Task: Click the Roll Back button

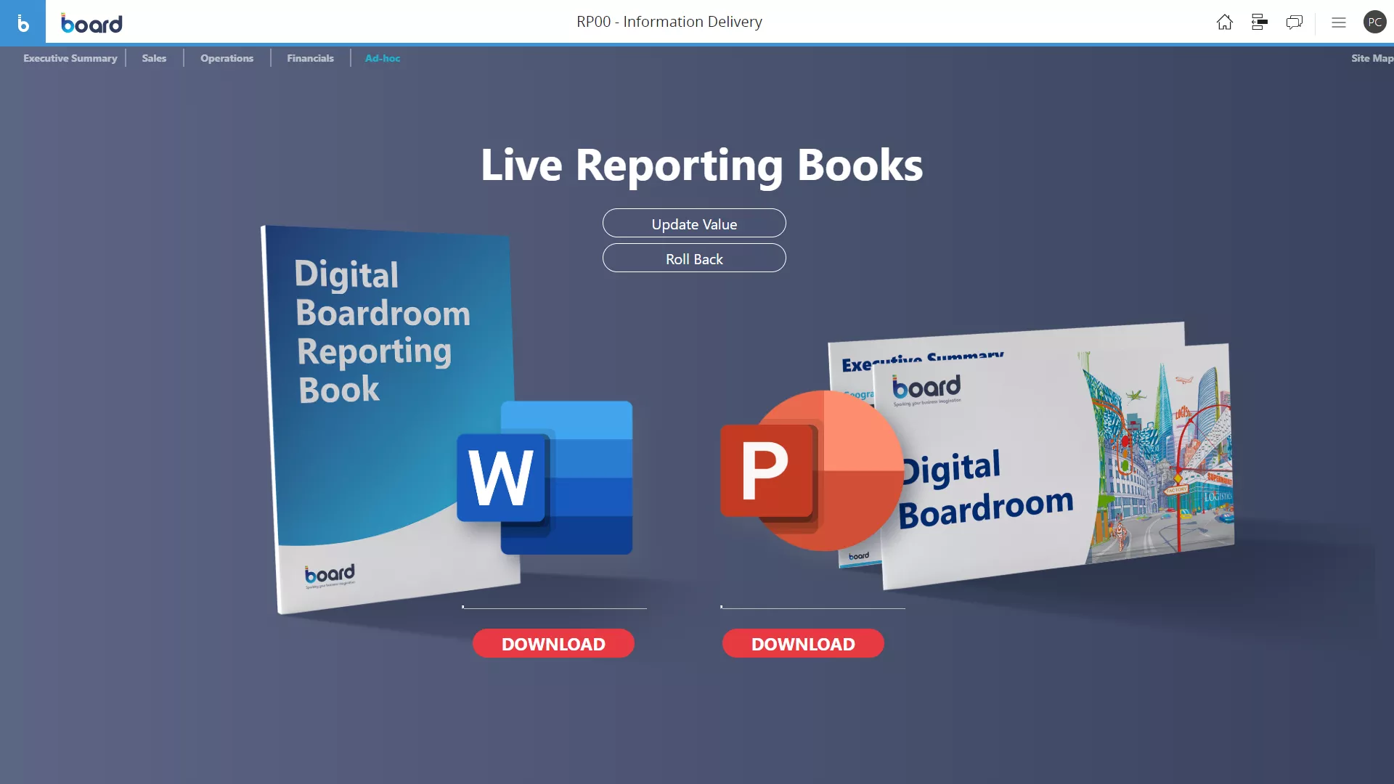Action: click(693, 258)
